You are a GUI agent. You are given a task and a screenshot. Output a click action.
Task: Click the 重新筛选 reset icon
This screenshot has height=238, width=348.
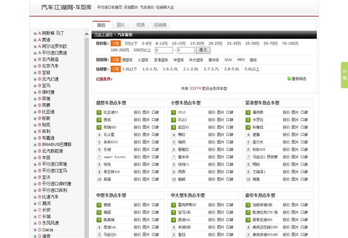(289, 79)
